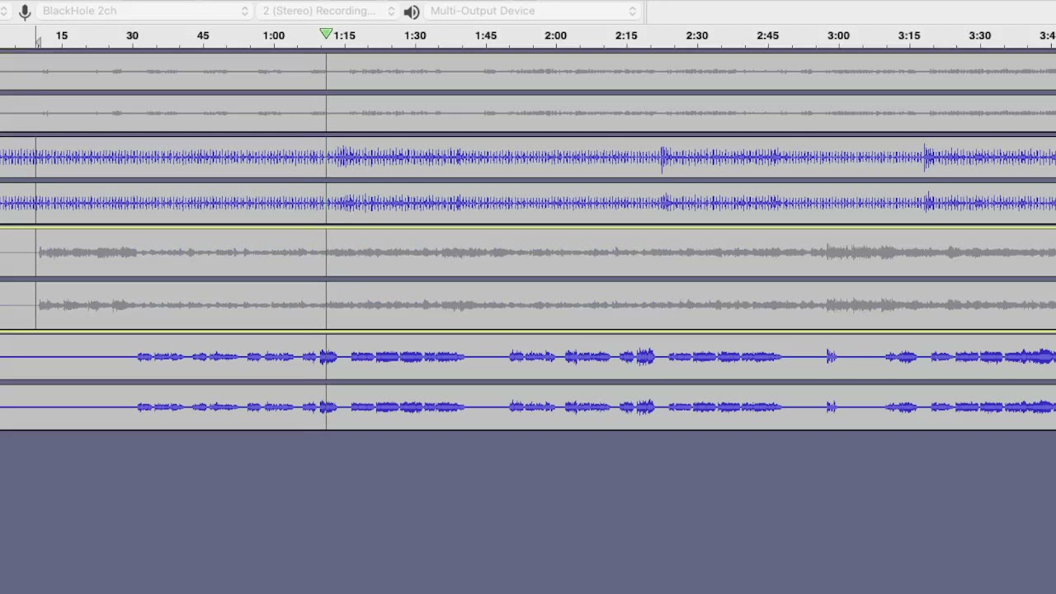The height and width of the screenshot is (594, 1056).
Task: Click the 3:15 mark on the timeline ruler
Action: (x=909, y=35)
